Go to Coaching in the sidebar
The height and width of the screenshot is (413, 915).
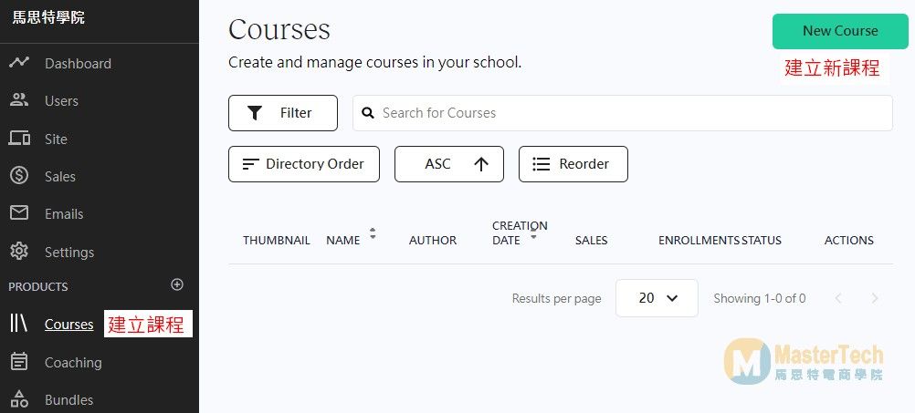coord(73,362)
